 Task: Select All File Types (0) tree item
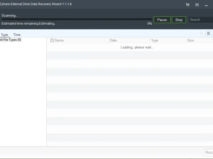(10, 40)
